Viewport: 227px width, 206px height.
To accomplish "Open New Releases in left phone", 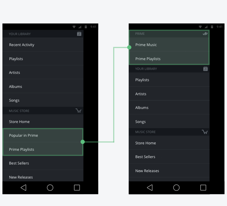I will click(43, 176).
